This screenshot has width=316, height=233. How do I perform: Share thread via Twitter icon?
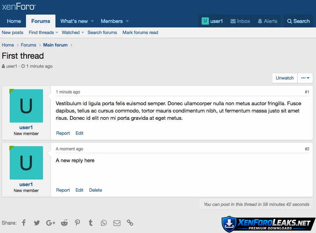coord(37,223)
